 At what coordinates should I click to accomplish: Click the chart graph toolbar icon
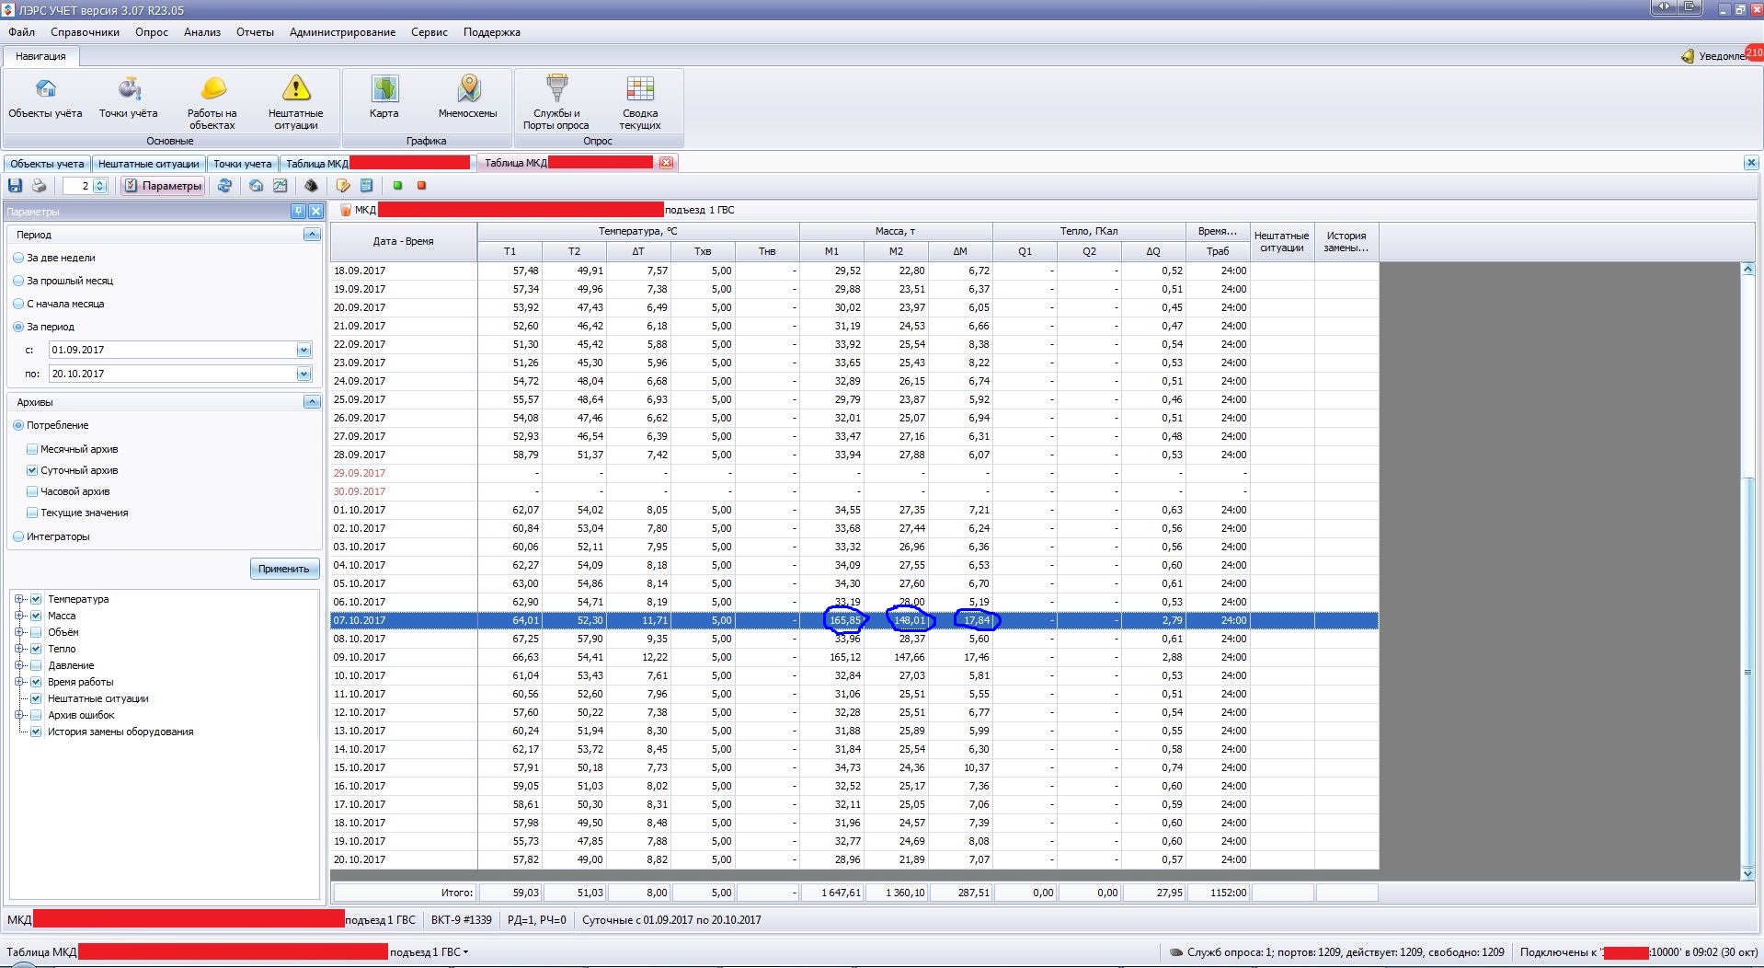coord(281,186)
